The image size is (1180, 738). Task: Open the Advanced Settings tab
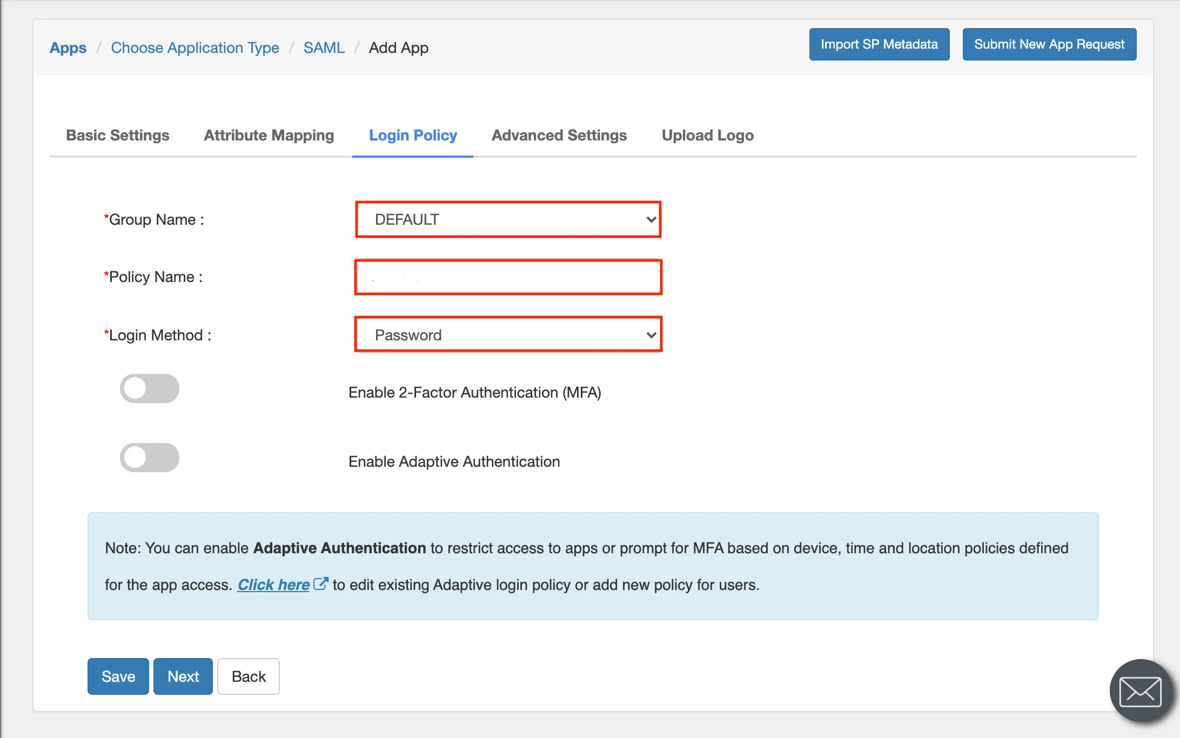pos(559,135)
